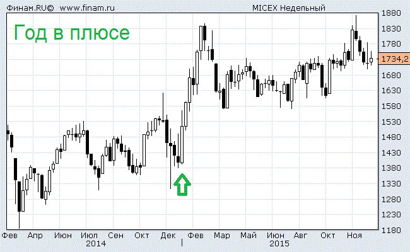Viewport: 410px width, 252px height.
Task: Click the green upward arrow marker
Action: (x=182, y=185)
